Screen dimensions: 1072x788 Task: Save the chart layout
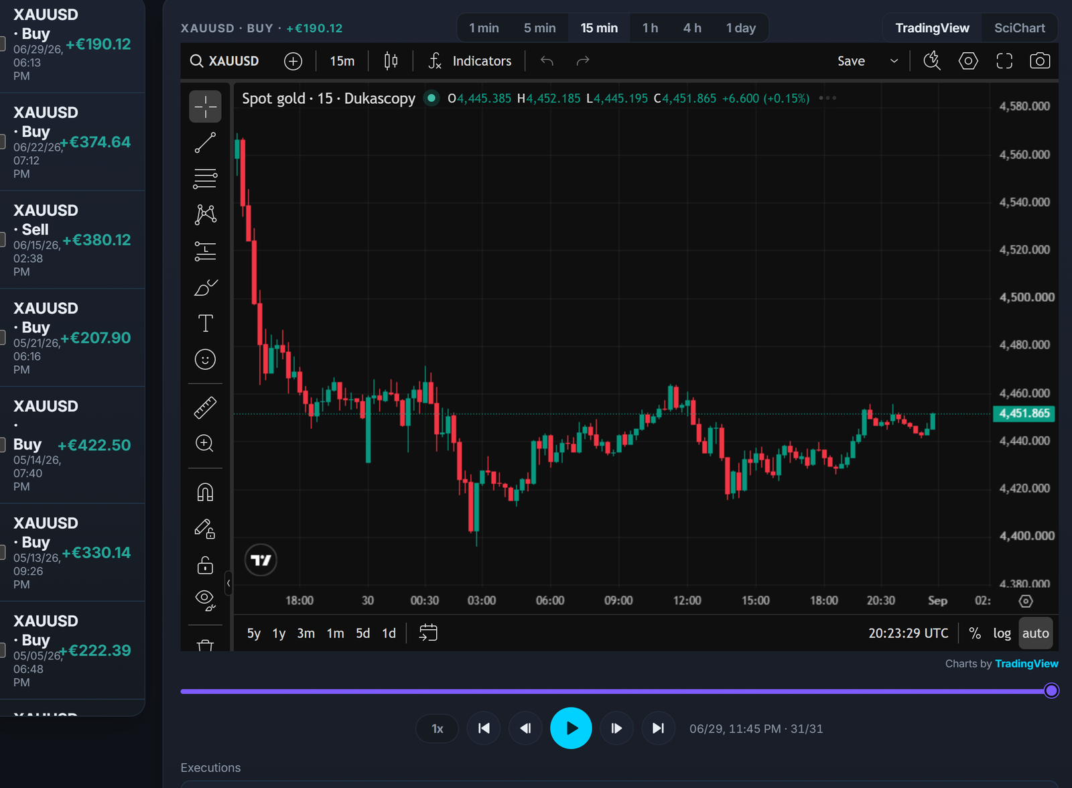tap(851, 62)
